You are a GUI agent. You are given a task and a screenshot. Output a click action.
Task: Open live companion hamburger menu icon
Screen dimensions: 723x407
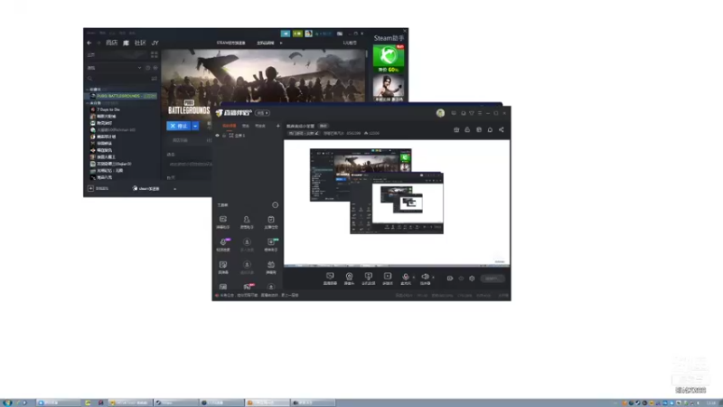480,113
